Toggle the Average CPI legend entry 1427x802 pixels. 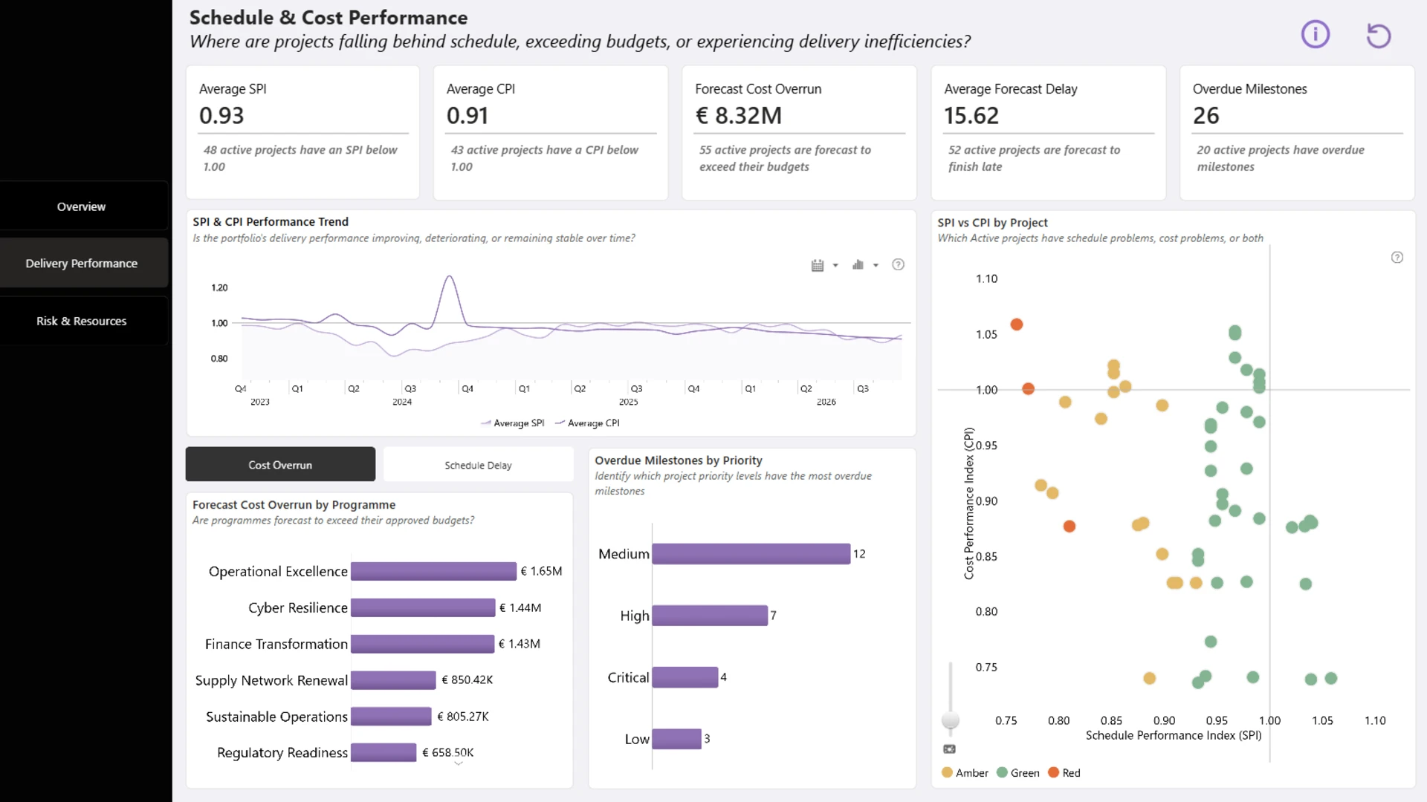[587, 423]
